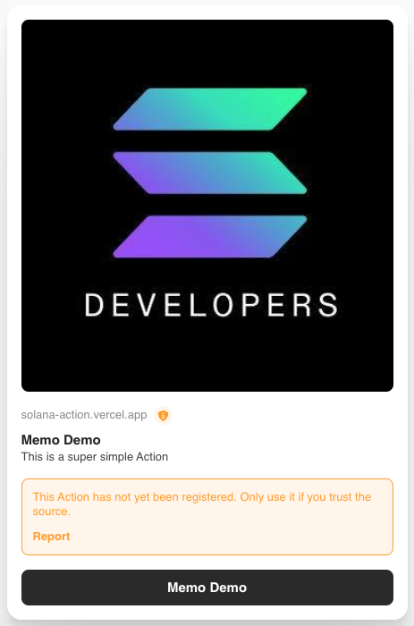Click the middle bar of Solana logo

tap(210, 173)
